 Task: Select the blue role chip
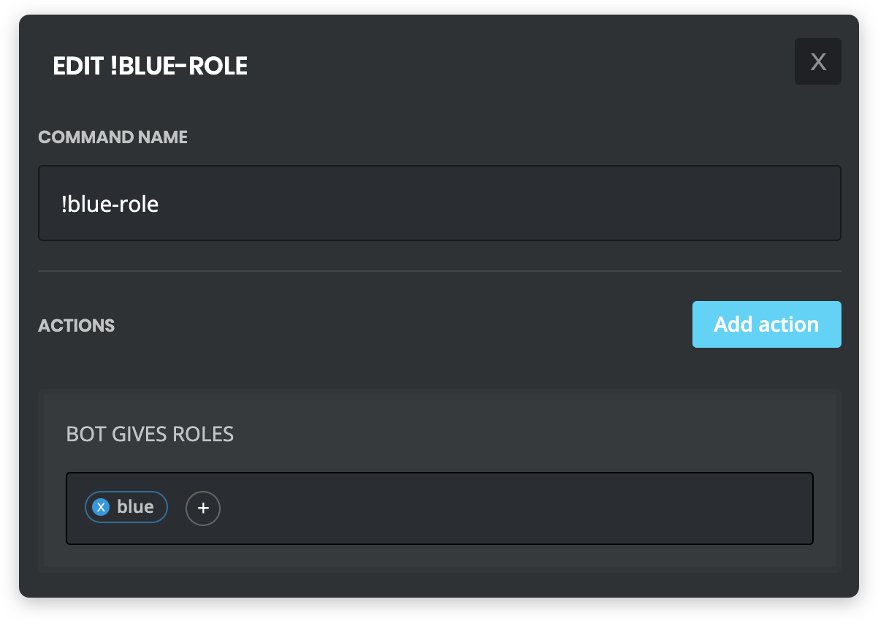tap(126, 506)
